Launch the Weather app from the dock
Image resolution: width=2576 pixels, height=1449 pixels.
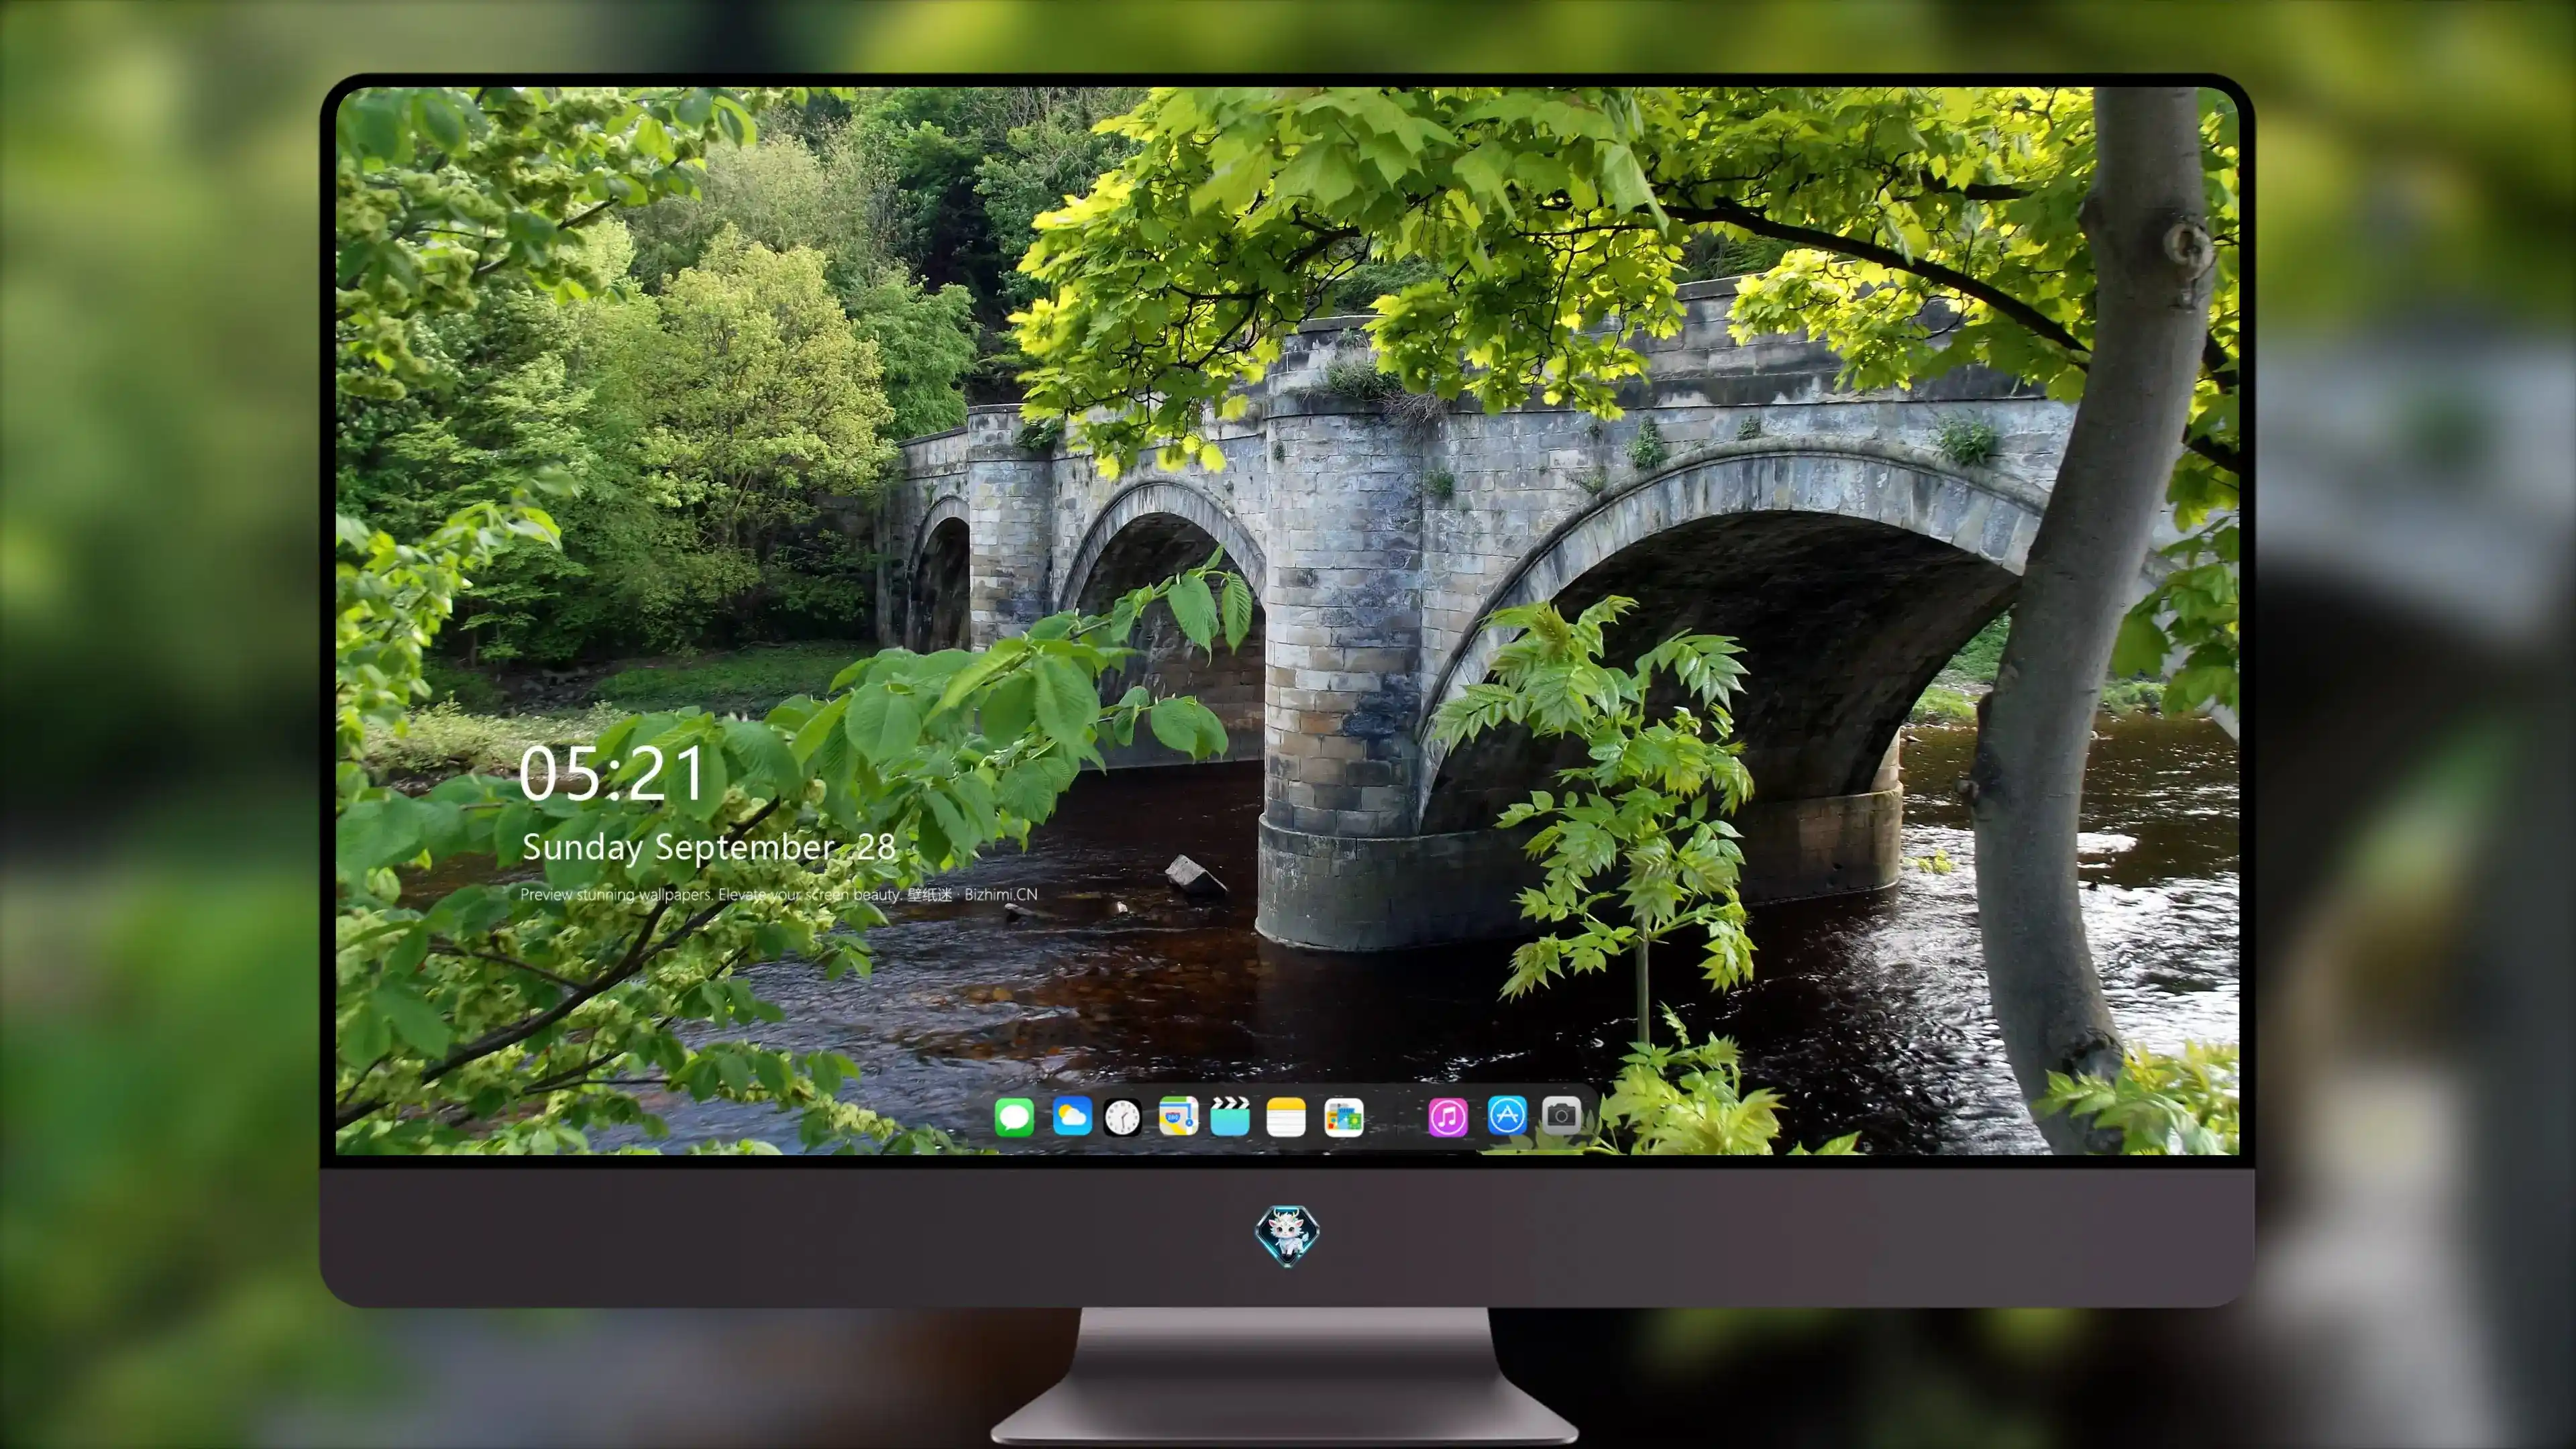point(1071,1116)
